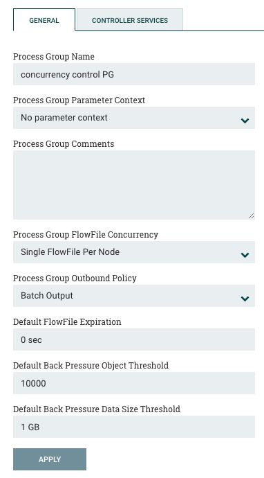Open the Single FlowFile Per Node dropdown
This screenshot has height=478, width=264.
[x=134, y=252]
